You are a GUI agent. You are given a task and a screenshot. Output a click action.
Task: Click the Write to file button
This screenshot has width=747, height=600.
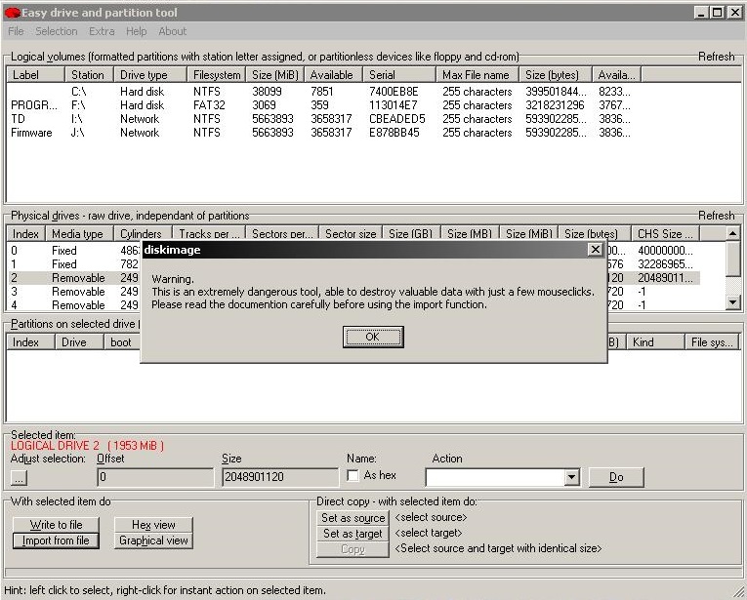tap(56, 525)
